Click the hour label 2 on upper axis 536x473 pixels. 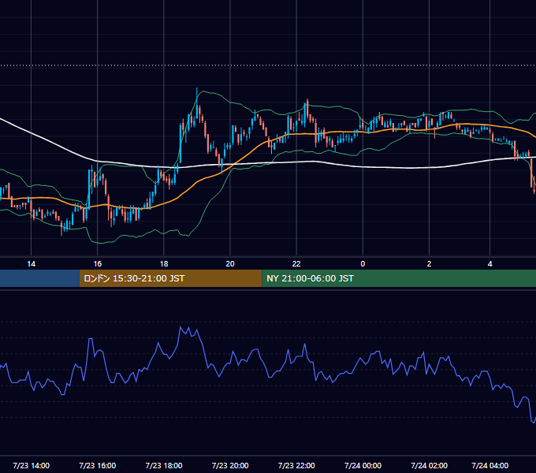(x=429, y=264)
